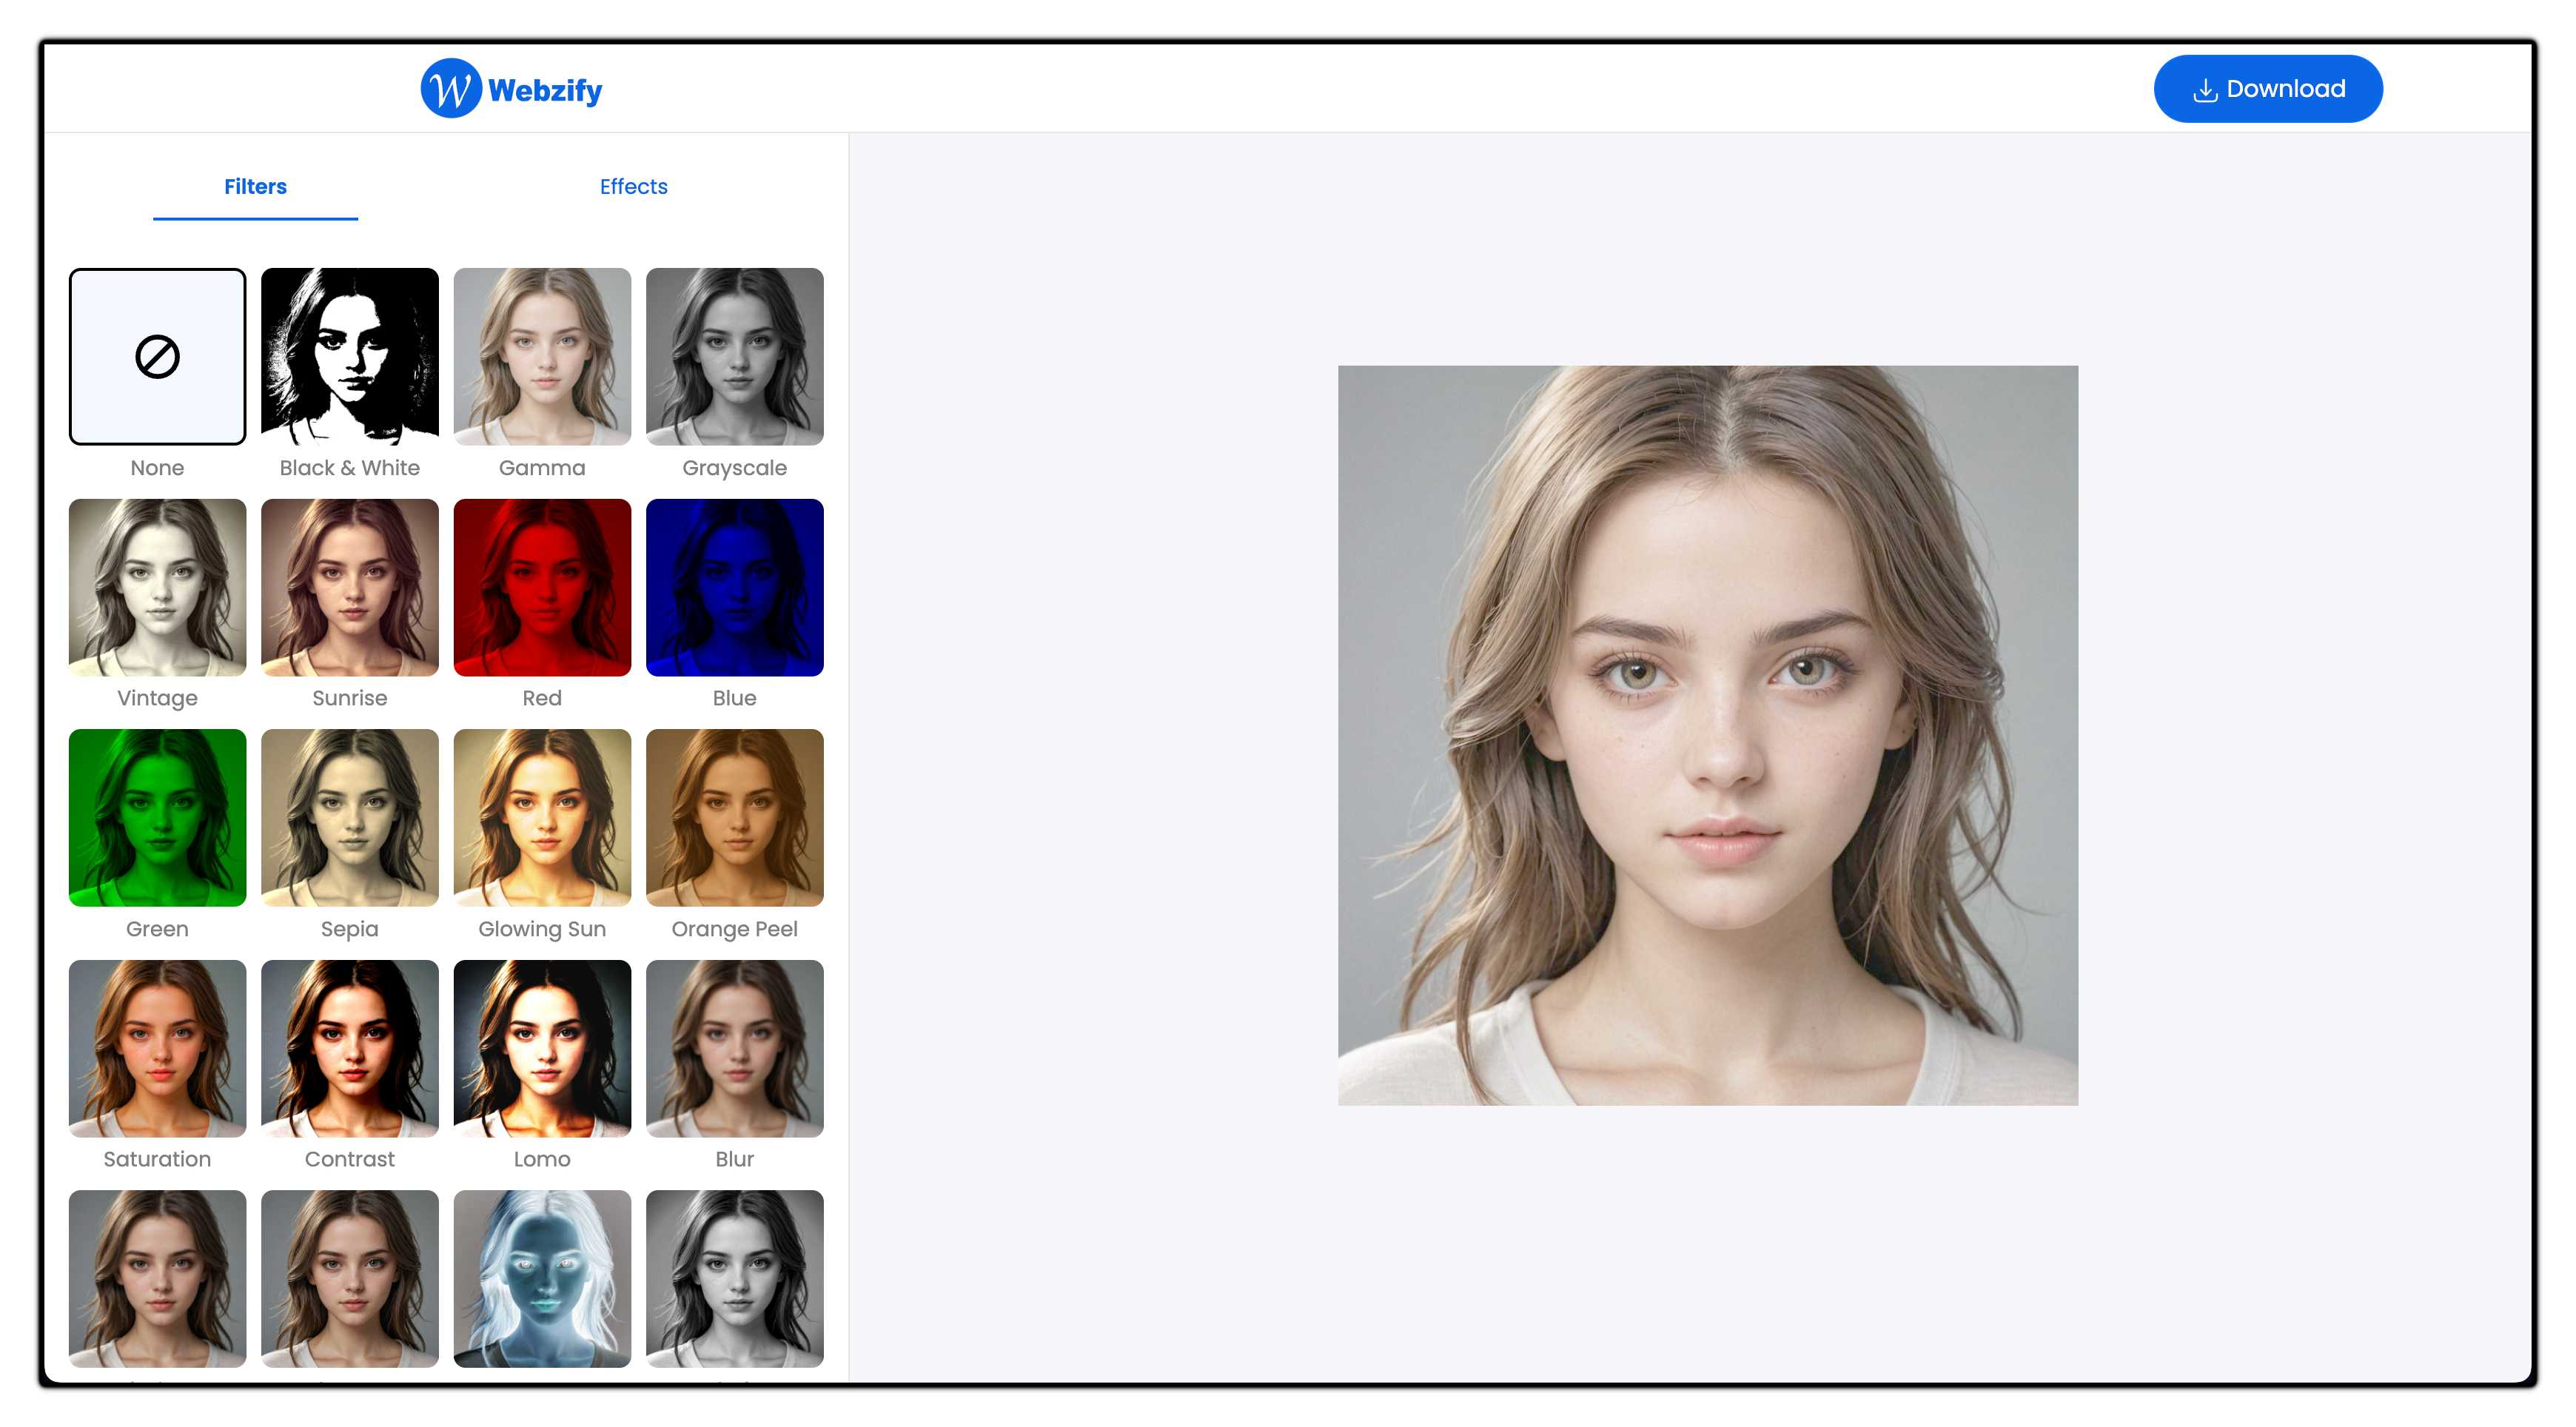Apply the Saturation filter thumbnail
This screenshot has width=2576, height=1427.
pyautogui.click(x=157, y=1048)
